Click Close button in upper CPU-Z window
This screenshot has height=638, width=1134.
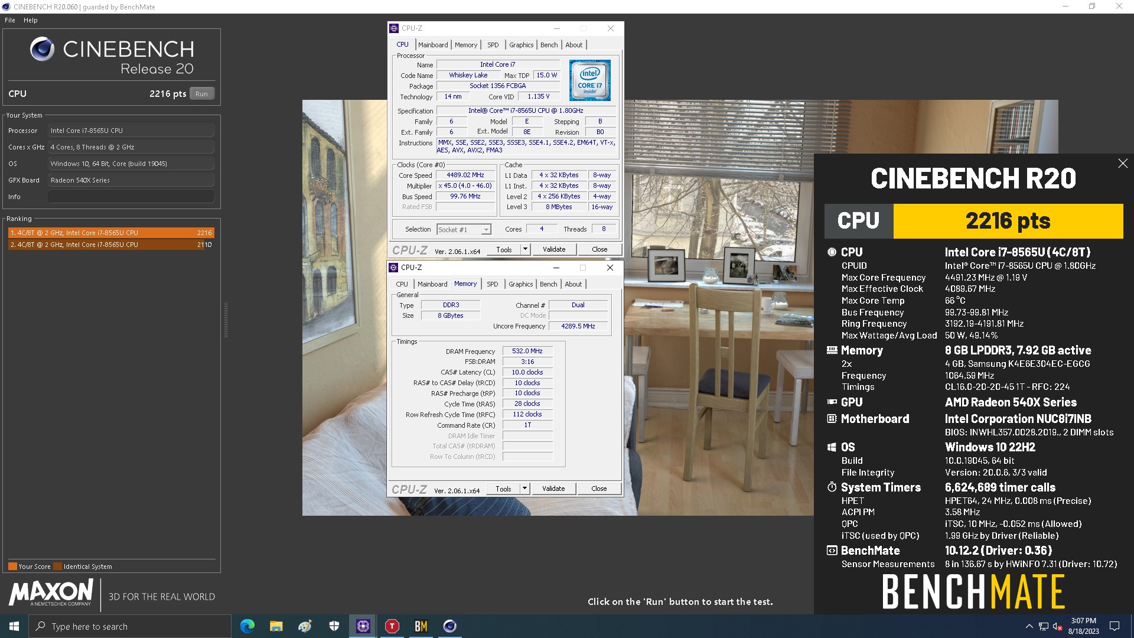599,250
